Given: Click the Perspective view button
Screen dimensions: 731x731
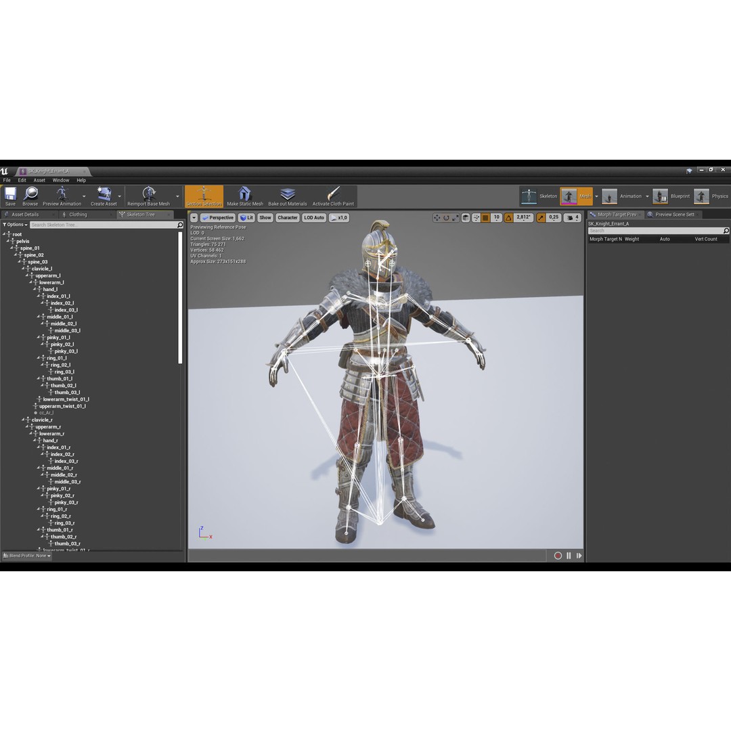Looking at the screenshot, I should [218, 218].
